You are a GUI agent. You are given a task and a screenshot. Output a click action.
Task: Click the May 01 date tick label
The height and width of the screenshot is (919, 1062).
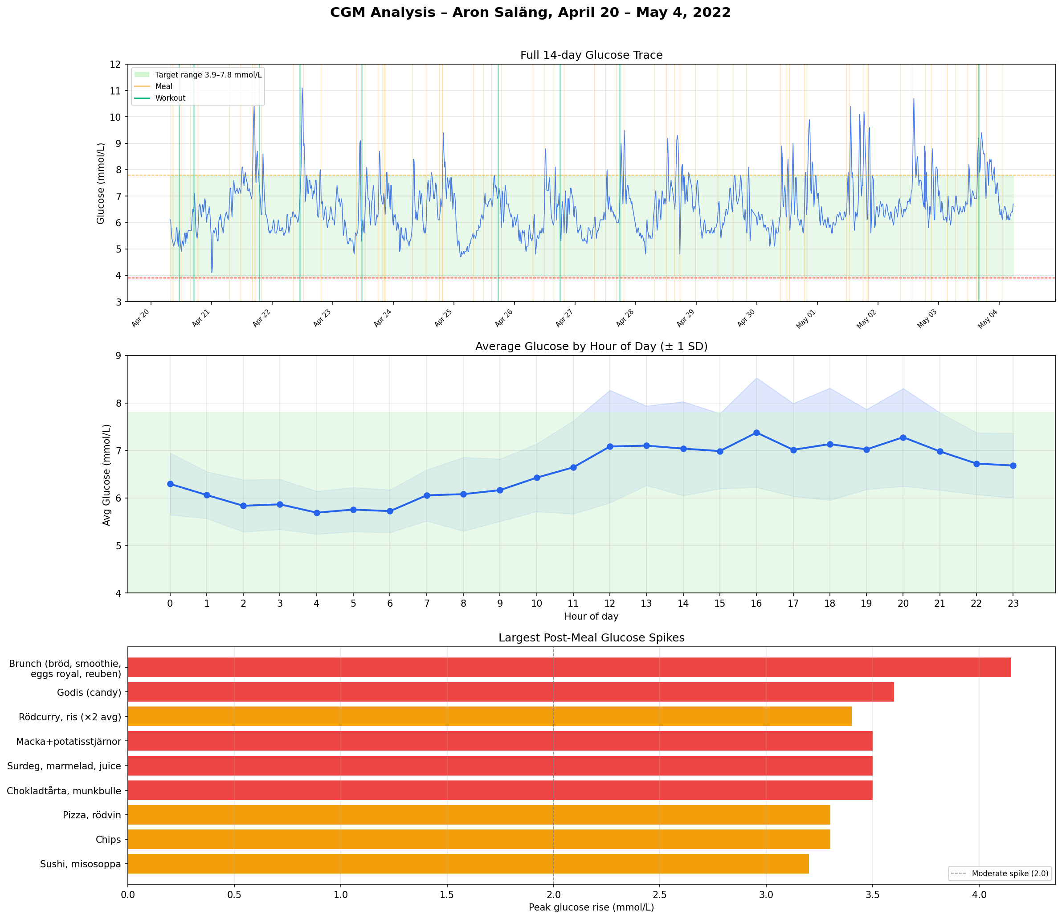807,319
